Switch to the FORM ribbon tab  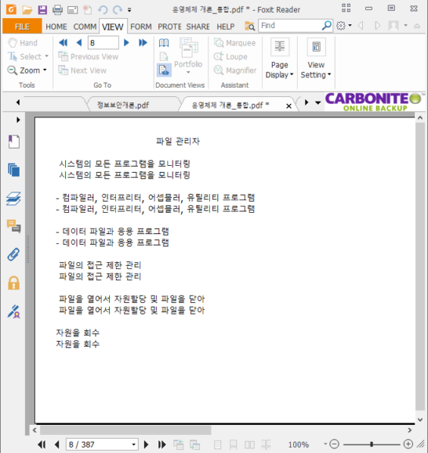[141, 27]
